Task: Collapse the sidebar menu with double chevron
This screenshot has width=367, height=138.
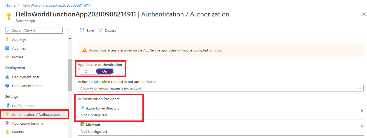Action: point(68,30)
